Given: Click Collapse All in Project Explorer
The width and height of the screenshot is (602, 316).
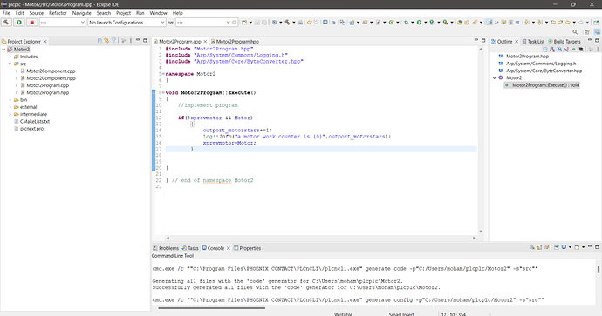Looking at the screenshot, I should [99, 41].
